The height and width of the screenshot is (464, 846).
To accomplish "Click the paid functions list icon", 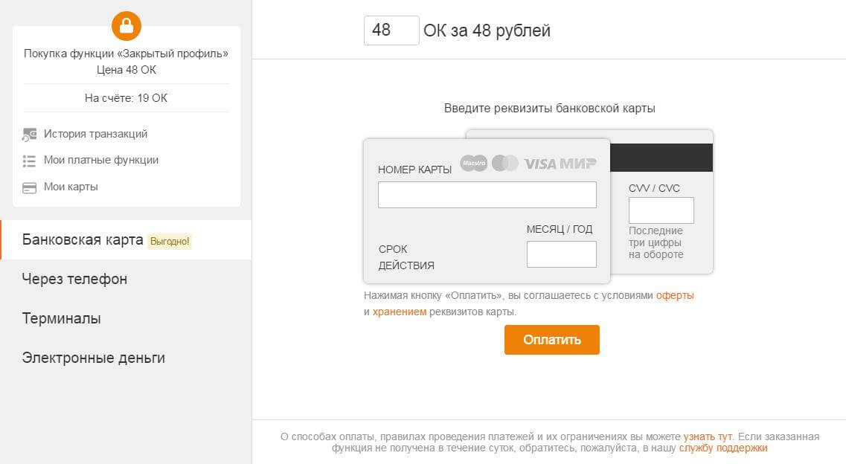I will pos(30,161).
